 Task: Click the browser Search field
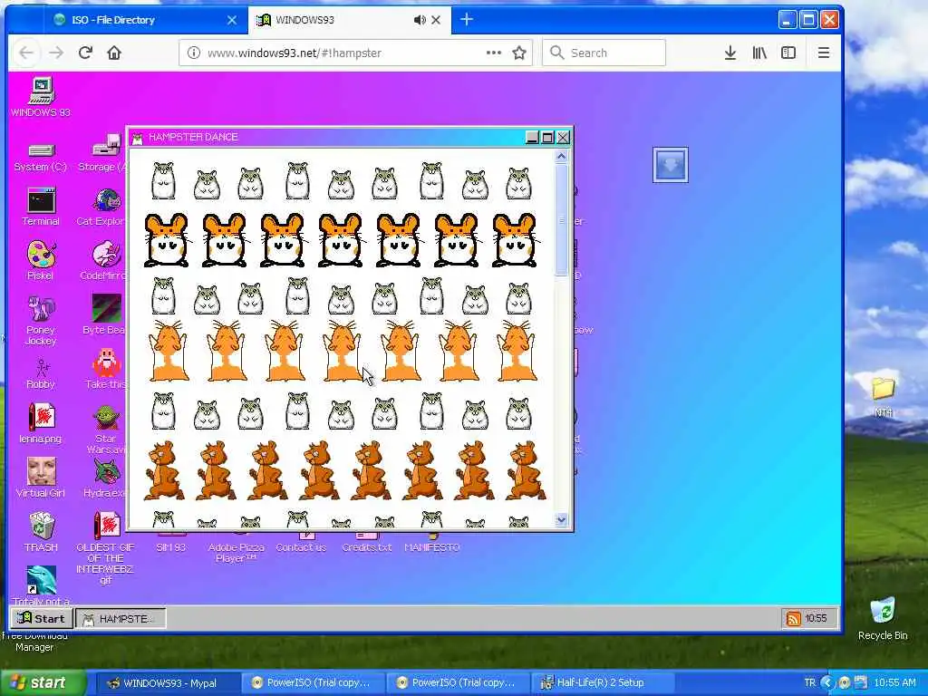(x=604, y=53)
